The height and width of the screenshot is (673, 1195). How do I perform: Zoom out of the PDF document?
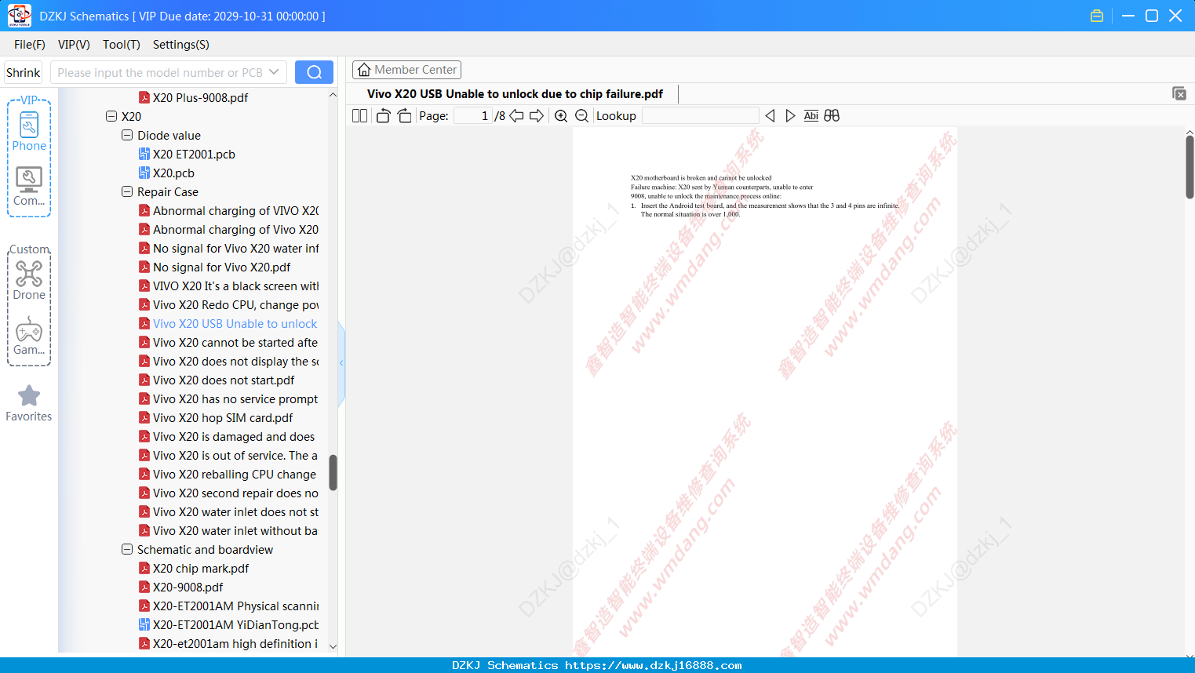[x=581, y=116]
